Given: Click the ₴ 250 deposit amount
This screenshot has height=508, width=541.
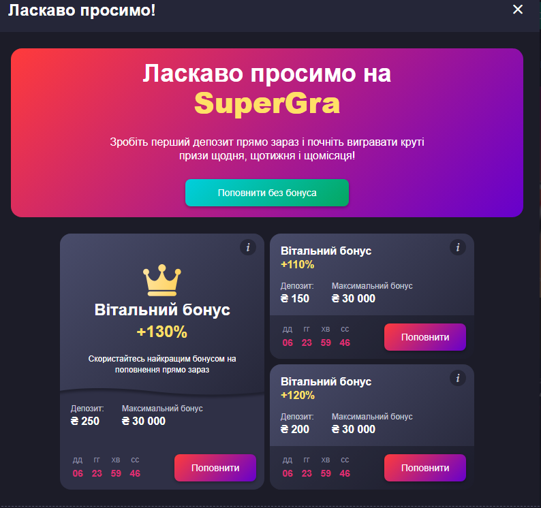Looking at the screenshot, I should 85,421.
